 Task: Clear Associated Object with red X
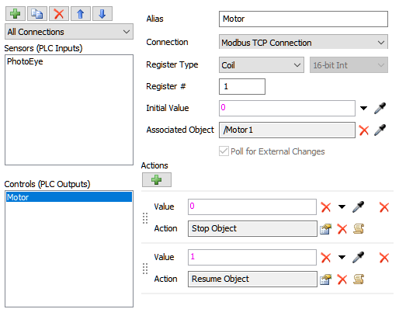click(x=364, y=130)
